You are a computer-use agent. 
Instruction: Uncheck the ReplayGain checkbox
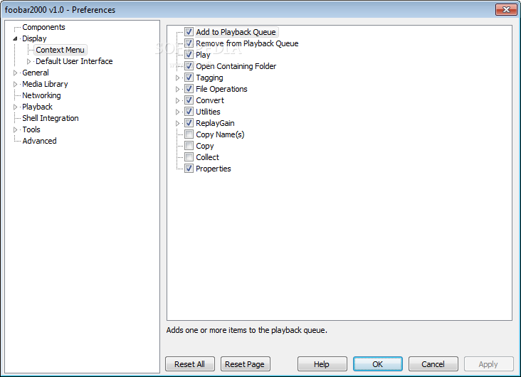point(189,123)
